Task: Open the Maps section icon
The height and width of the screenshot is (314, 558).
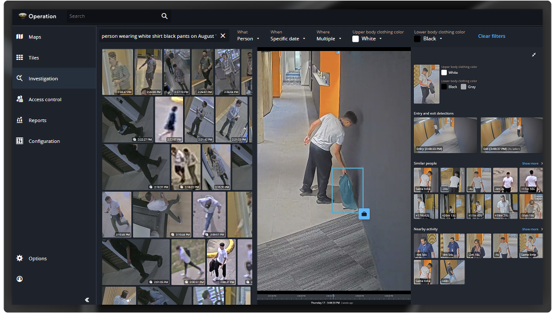Action: [x=20, y=37]
